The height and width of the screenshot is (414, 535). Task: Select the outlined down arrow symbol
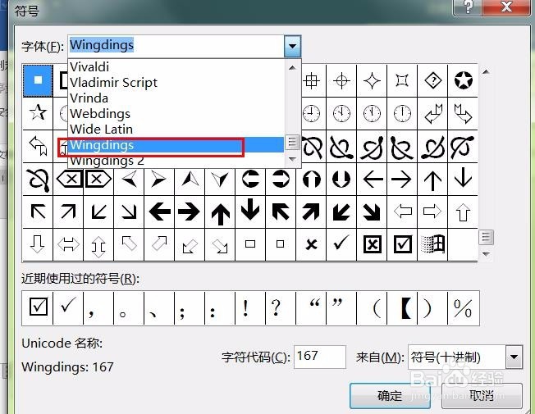(38, 244)
